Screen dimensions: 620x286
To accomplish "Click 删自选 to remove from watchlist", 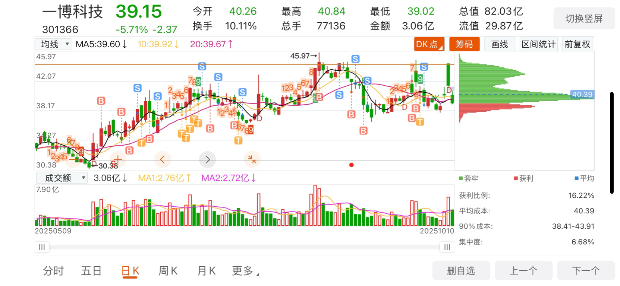I will 461,271.
